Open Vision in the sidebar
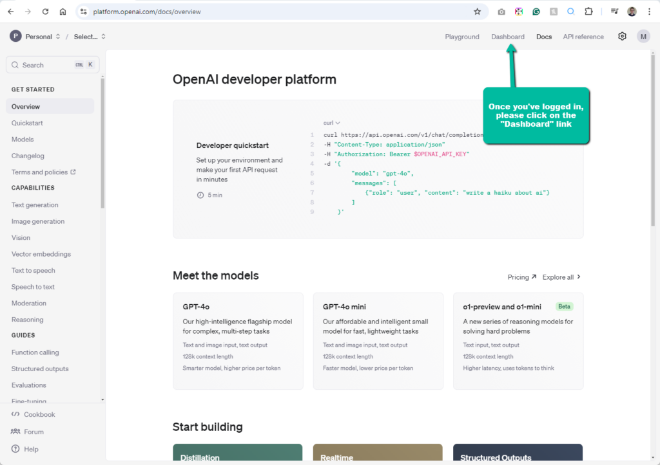This screenshot has width=660, height=465. (x=21, y=238)
